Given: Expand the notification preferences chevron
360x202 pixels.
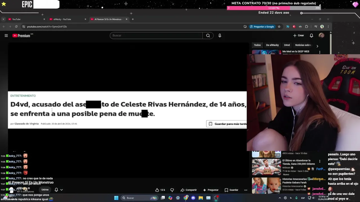Looking at the screenshot, I should (62, 190).
